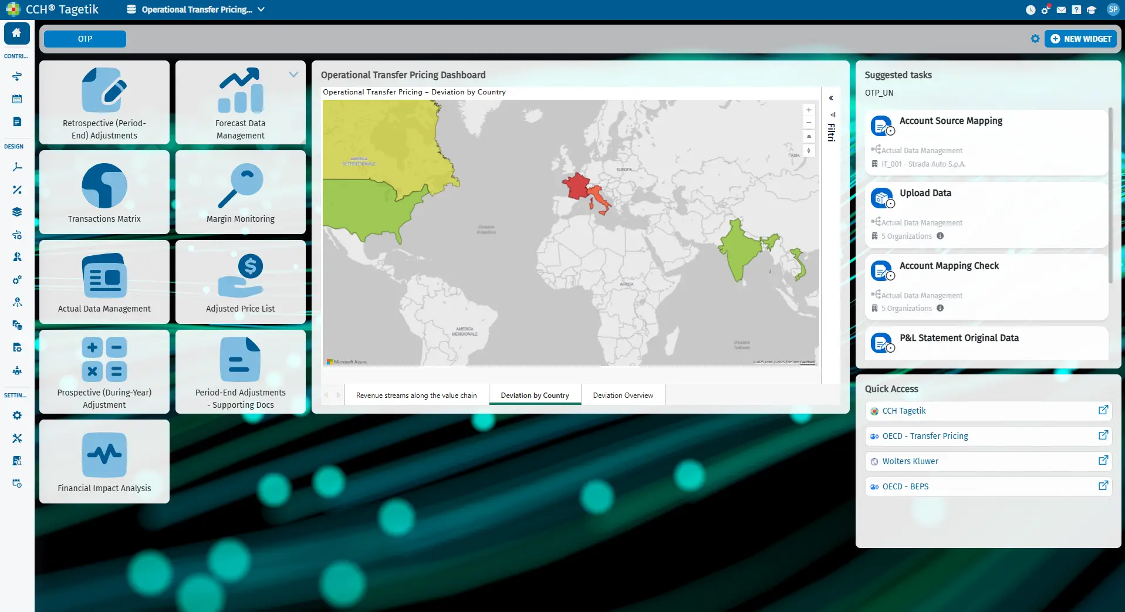
Task: Expand the Operational Transfer Pricing dropdown
Action: coord(261,9)
